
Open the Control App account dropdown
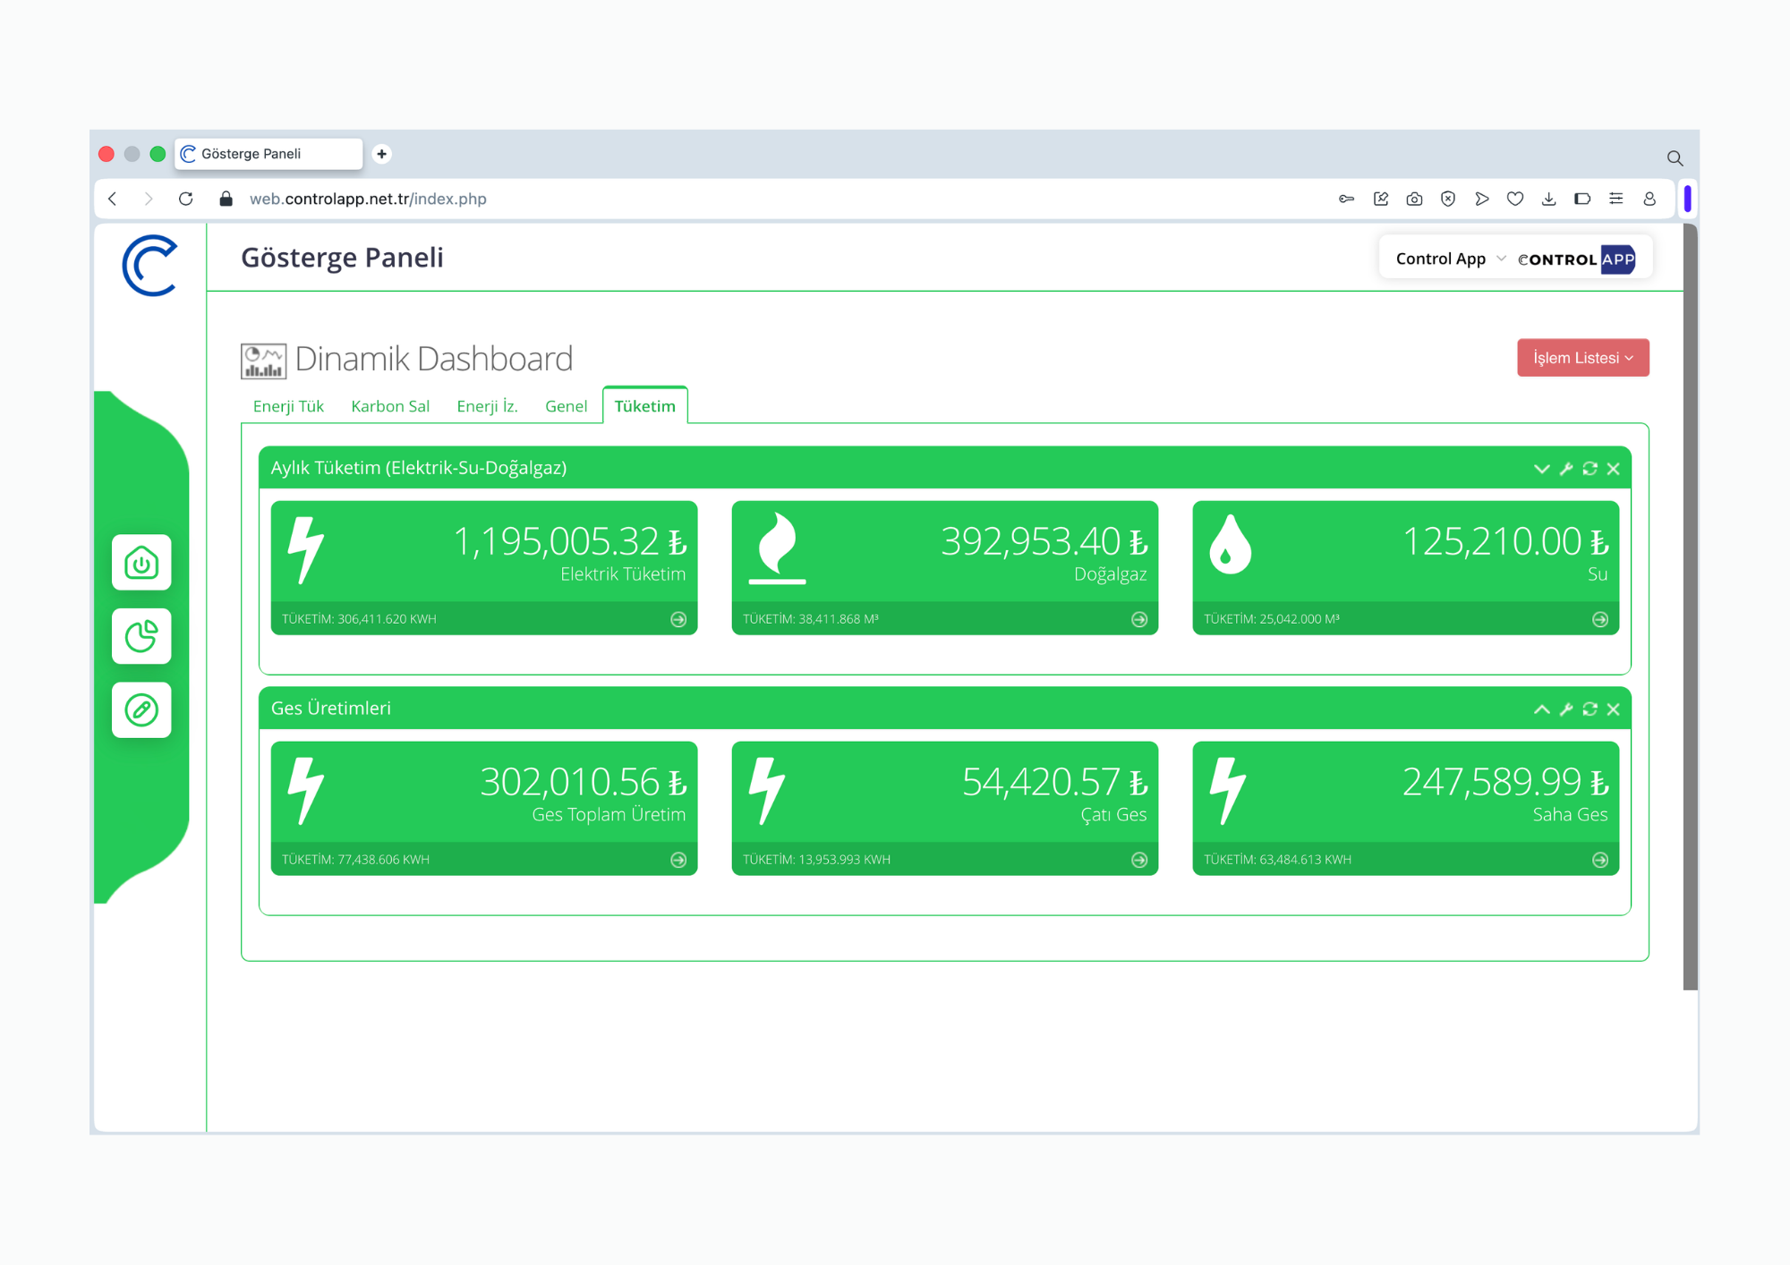[x=1450, y=259]
